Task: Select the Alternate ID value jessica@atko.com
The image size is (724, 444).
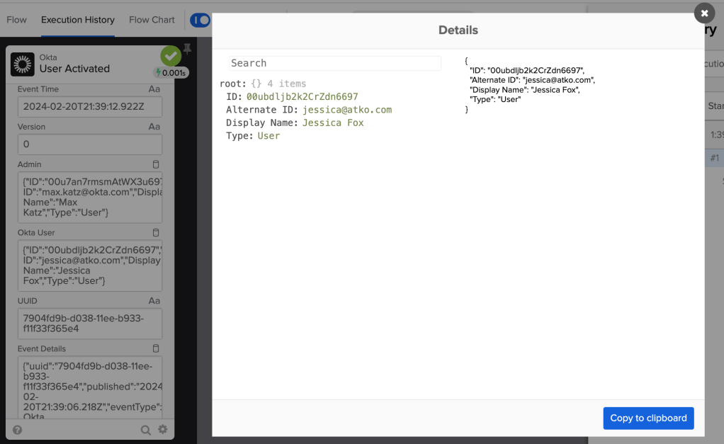Action: click(346, 110)
